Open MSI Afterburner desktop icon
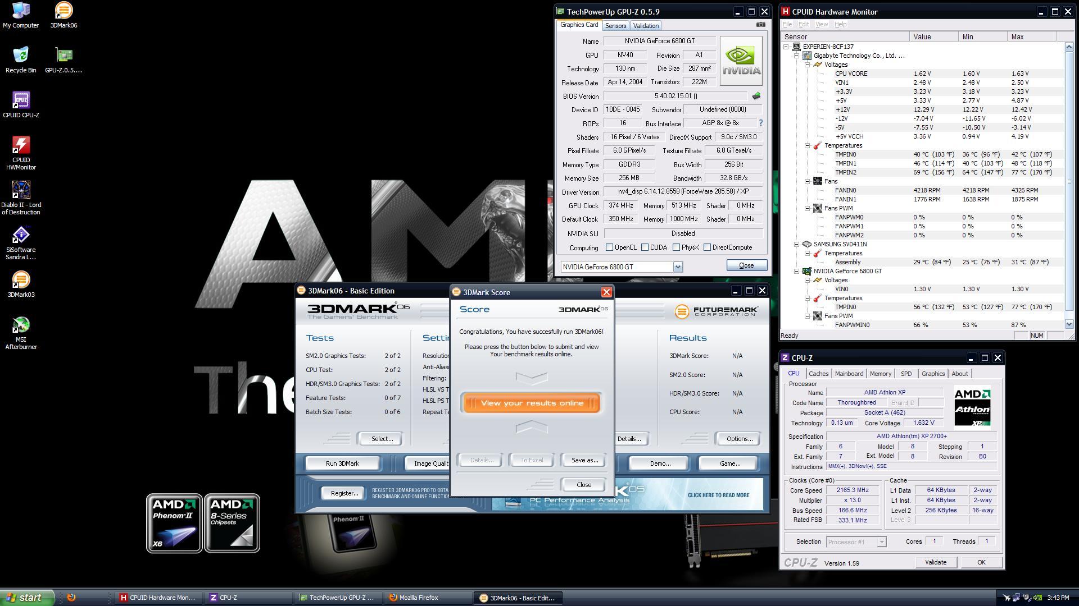 [21, 333]
